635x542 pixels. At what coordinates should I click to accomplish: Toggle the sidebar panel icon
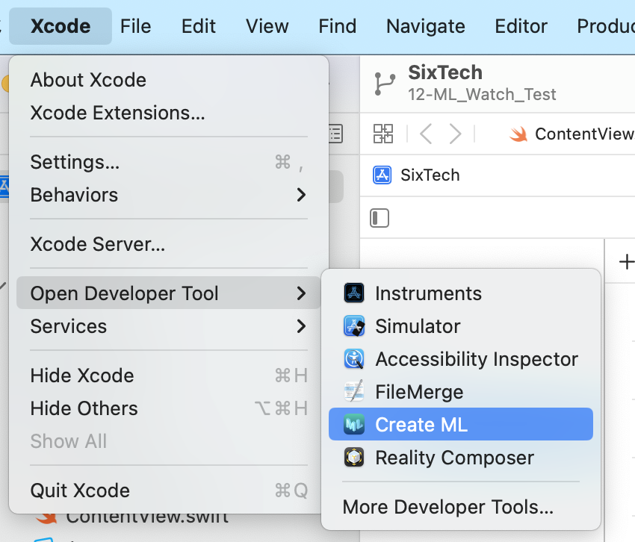coord(380,218)
